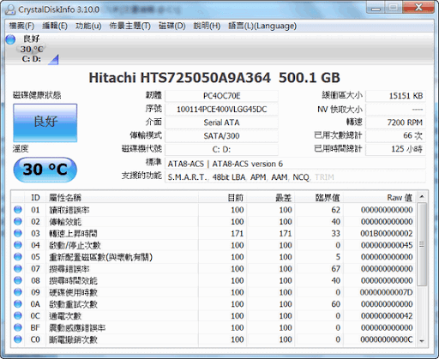Click the interface field Serial ATA
This screenshot has width=439, height=359.
tap(221, 123)
